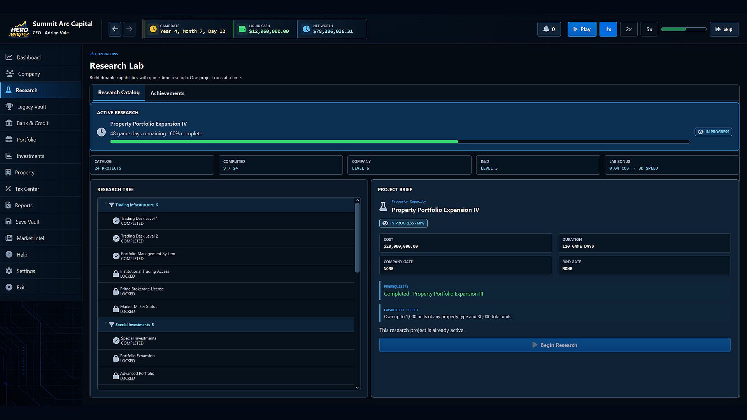Image resolution: width=747 pixels, height=420 pixels.
Task: Click the Research flask icon in sidebar
Action: click(x=9, y=90)
